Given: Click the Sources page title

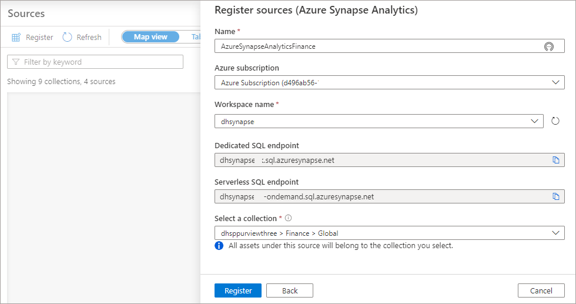Looking at the screenshot, I should pos(26,14).
